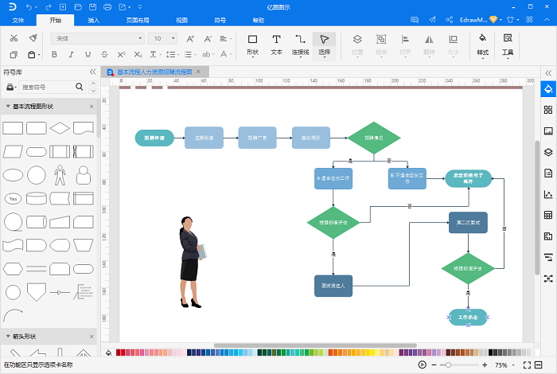Toggle bold text formatting
This screenshot has width=557, height=374.
pyautogui.click(x=54, y=55)
